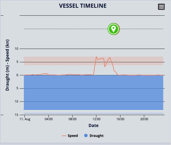Click the green location pin marker
Viewport: 171px width, 145px height.
[x=114, y=29]
